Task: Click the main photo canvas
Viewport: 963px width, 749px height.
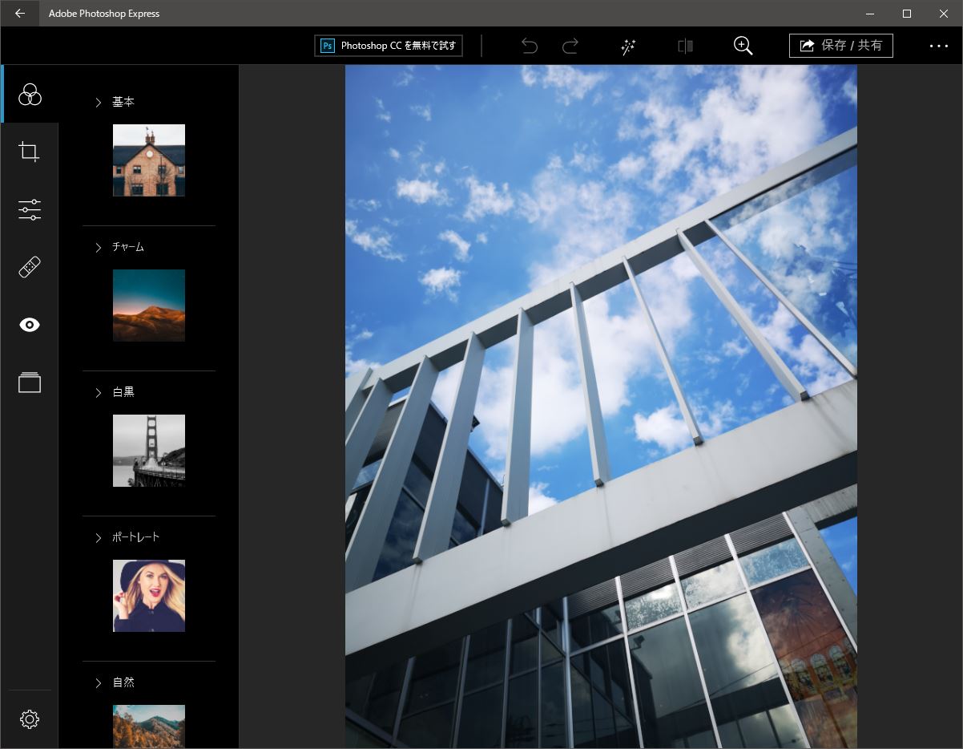Action: (601, 407)
